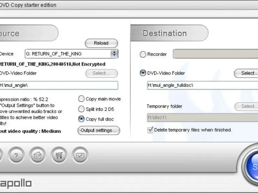Reload the source disc

pos(101,43)
